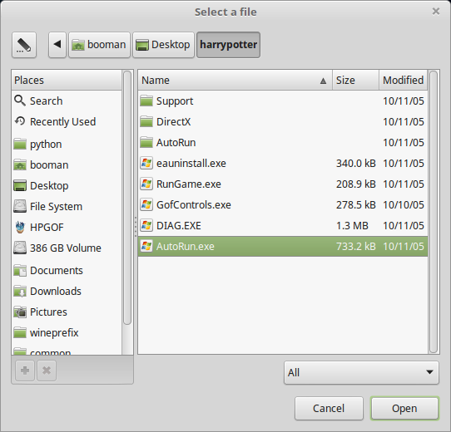This screenshot has width=451, height=432.
Task: Select Documents in Places
Action: 67,271
